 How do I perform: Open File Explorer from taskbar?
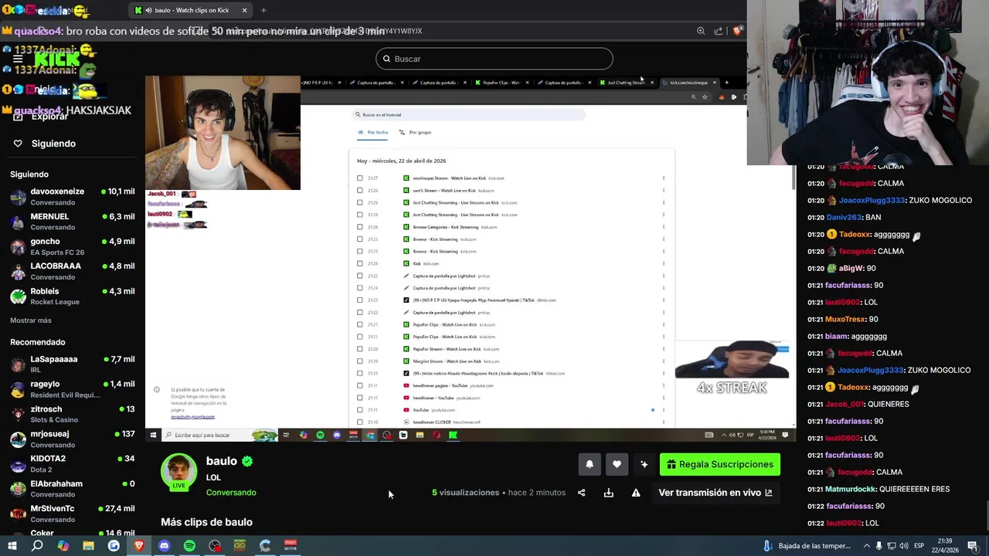pyautogui.click(x=88, y=546)
